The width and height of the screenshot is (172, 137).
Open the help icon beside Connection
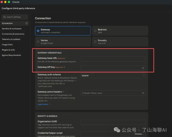click(x=26, y=23)
